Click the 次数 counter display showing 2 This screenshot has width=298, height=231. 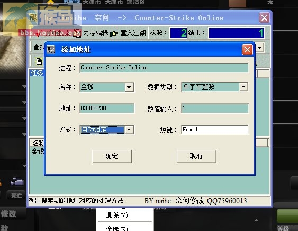[x=178, y=33]
